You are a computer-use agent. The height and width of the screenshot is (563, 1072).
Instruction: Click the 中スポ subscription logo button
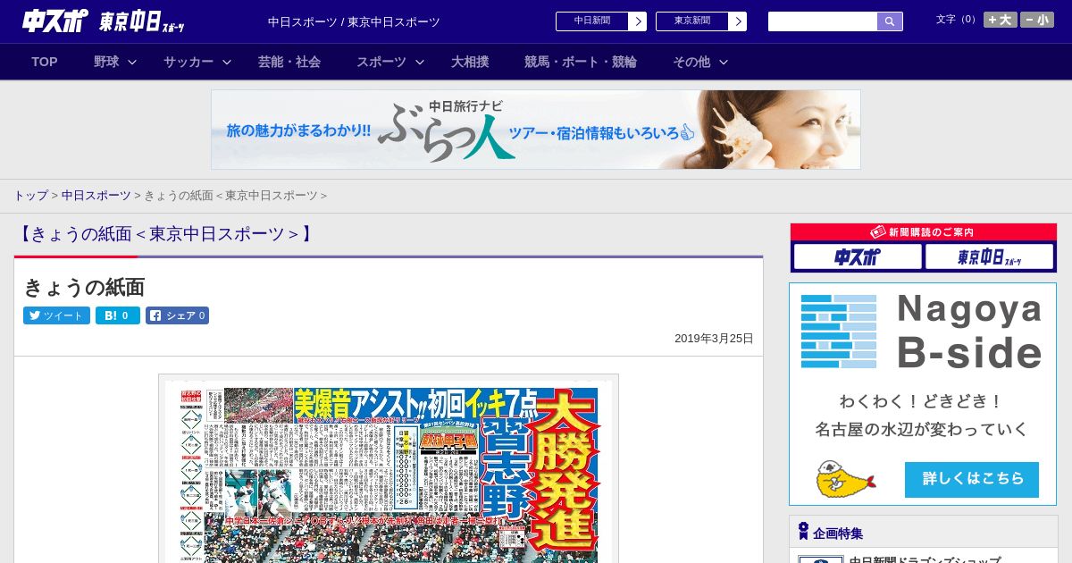[858, 257]
